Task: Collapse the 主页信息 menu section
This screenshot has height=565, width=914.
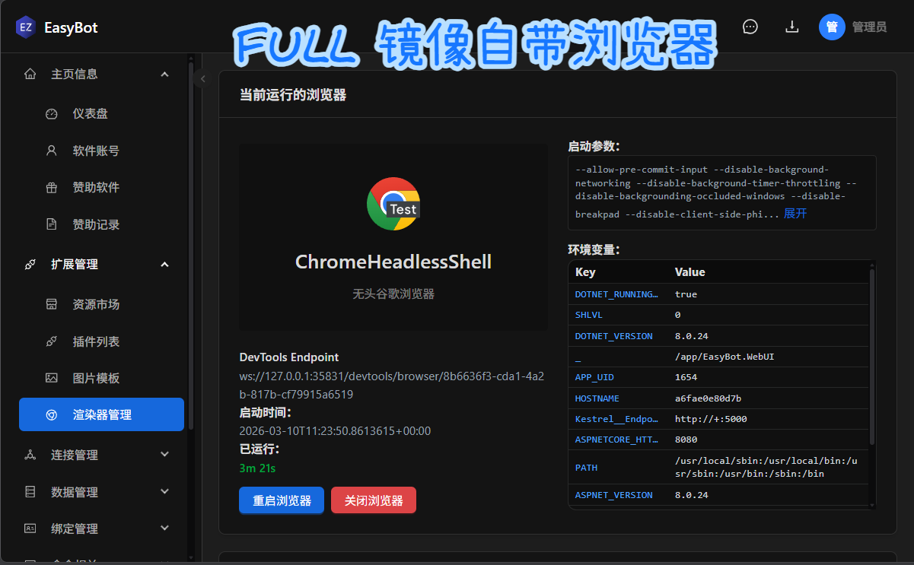Action: (164, 74)
